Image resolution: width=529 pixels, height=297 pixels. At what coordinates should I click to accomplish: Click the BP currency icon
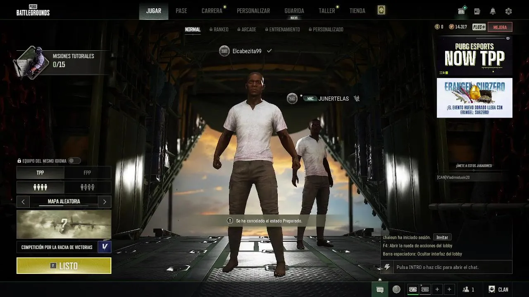click(451, 27)
